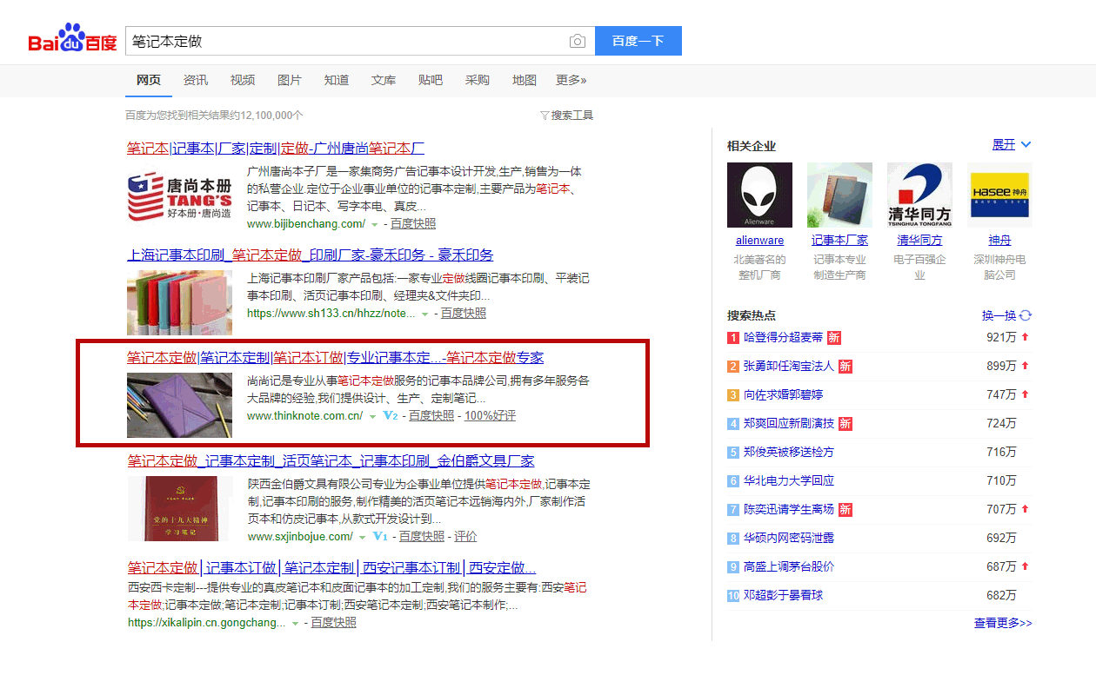Click the 清华同方 company name link
Screen dimensions: 1096x675
919,241
